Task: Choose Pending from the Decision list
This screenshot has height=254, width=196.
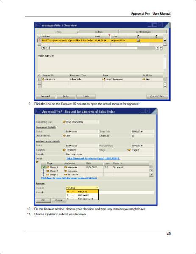Action: 82,191
